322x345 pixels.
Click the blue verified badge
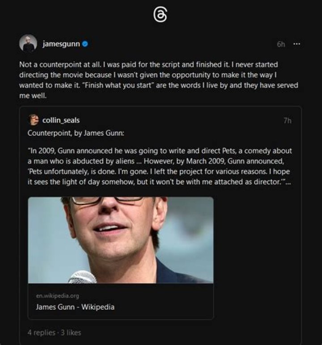coord(85,44)
